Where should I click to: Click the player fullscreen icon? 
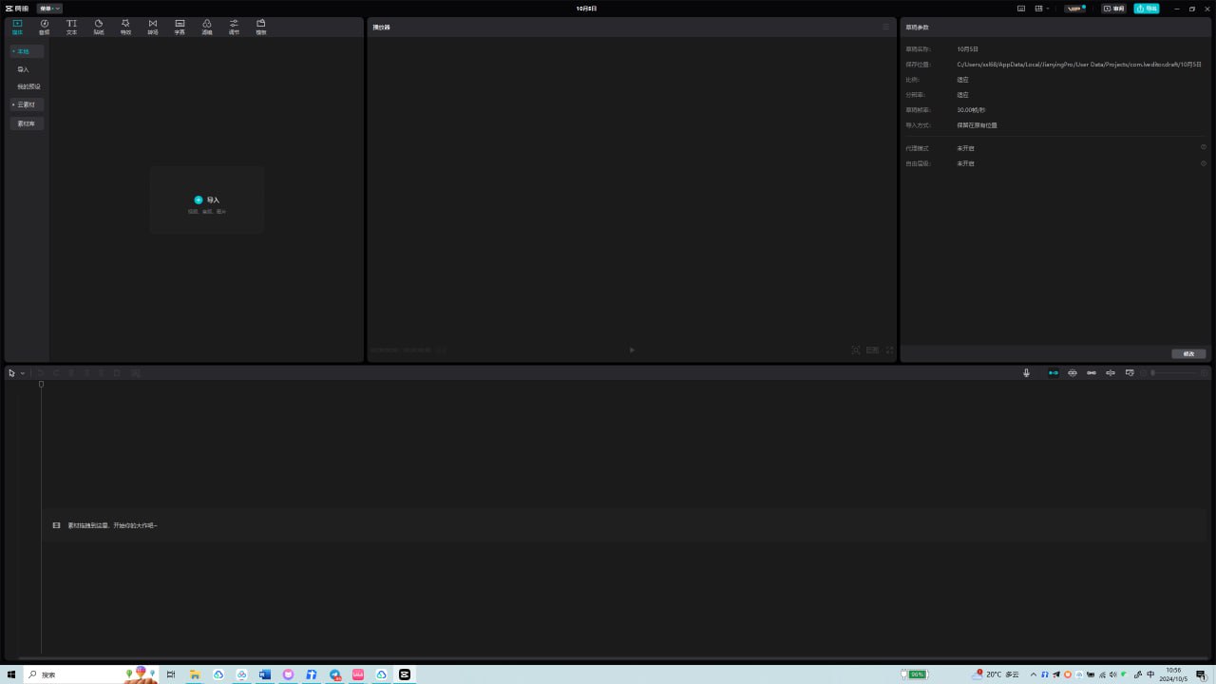[890, 351]
